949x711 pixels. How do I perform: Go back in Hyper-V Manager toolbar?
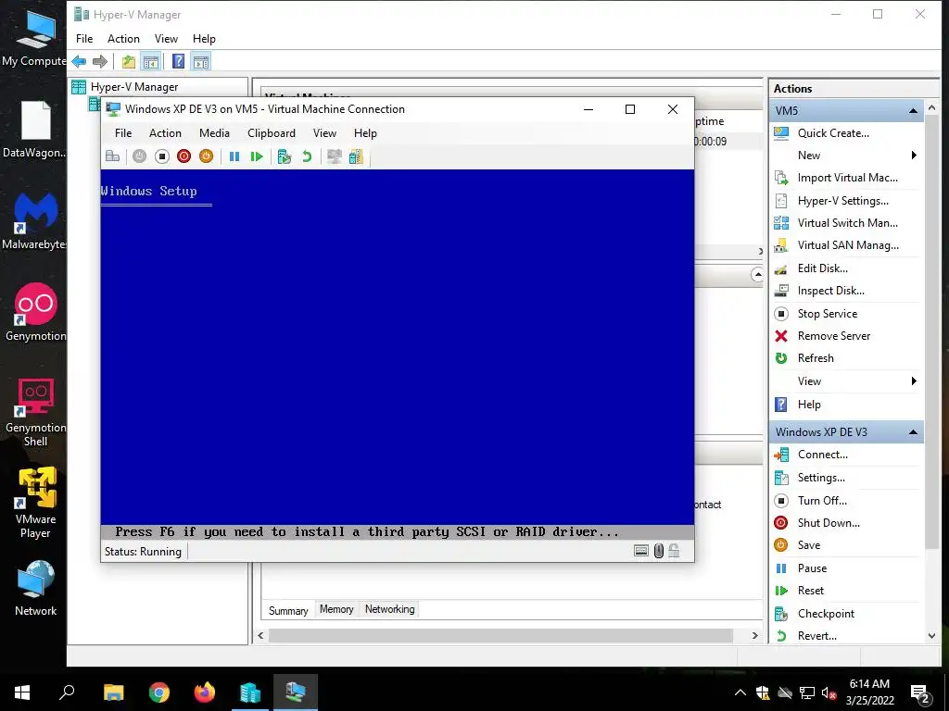click(x=79, y=61)
